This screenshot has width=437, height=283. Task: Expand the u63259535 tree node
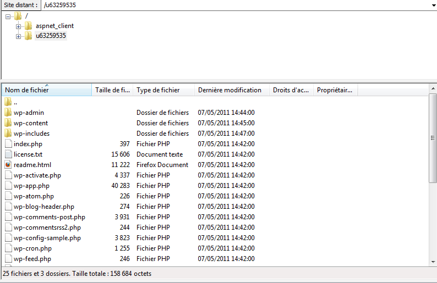click(18, 36)
